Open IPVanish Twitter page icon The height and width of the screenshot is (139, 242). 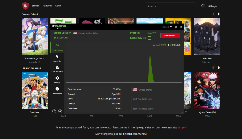click(x=60, y=111)
